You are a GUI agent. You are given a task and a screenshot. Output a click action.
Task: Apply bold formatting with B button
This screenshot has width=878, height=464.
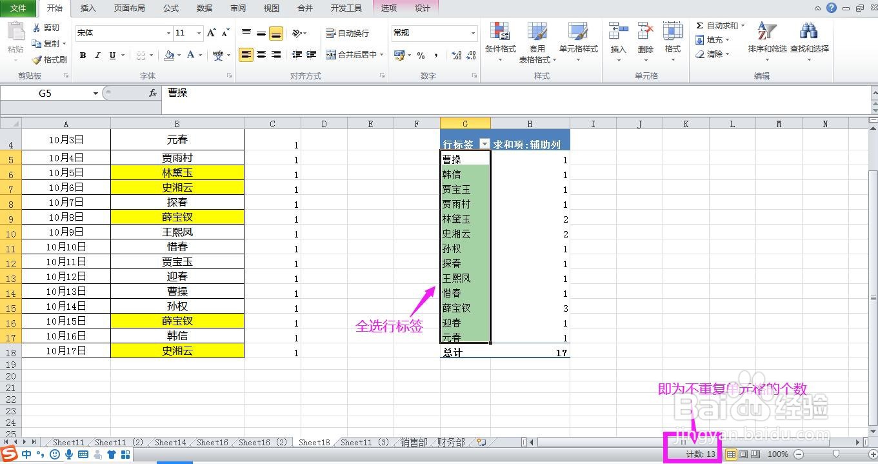(x=83, y=55)
